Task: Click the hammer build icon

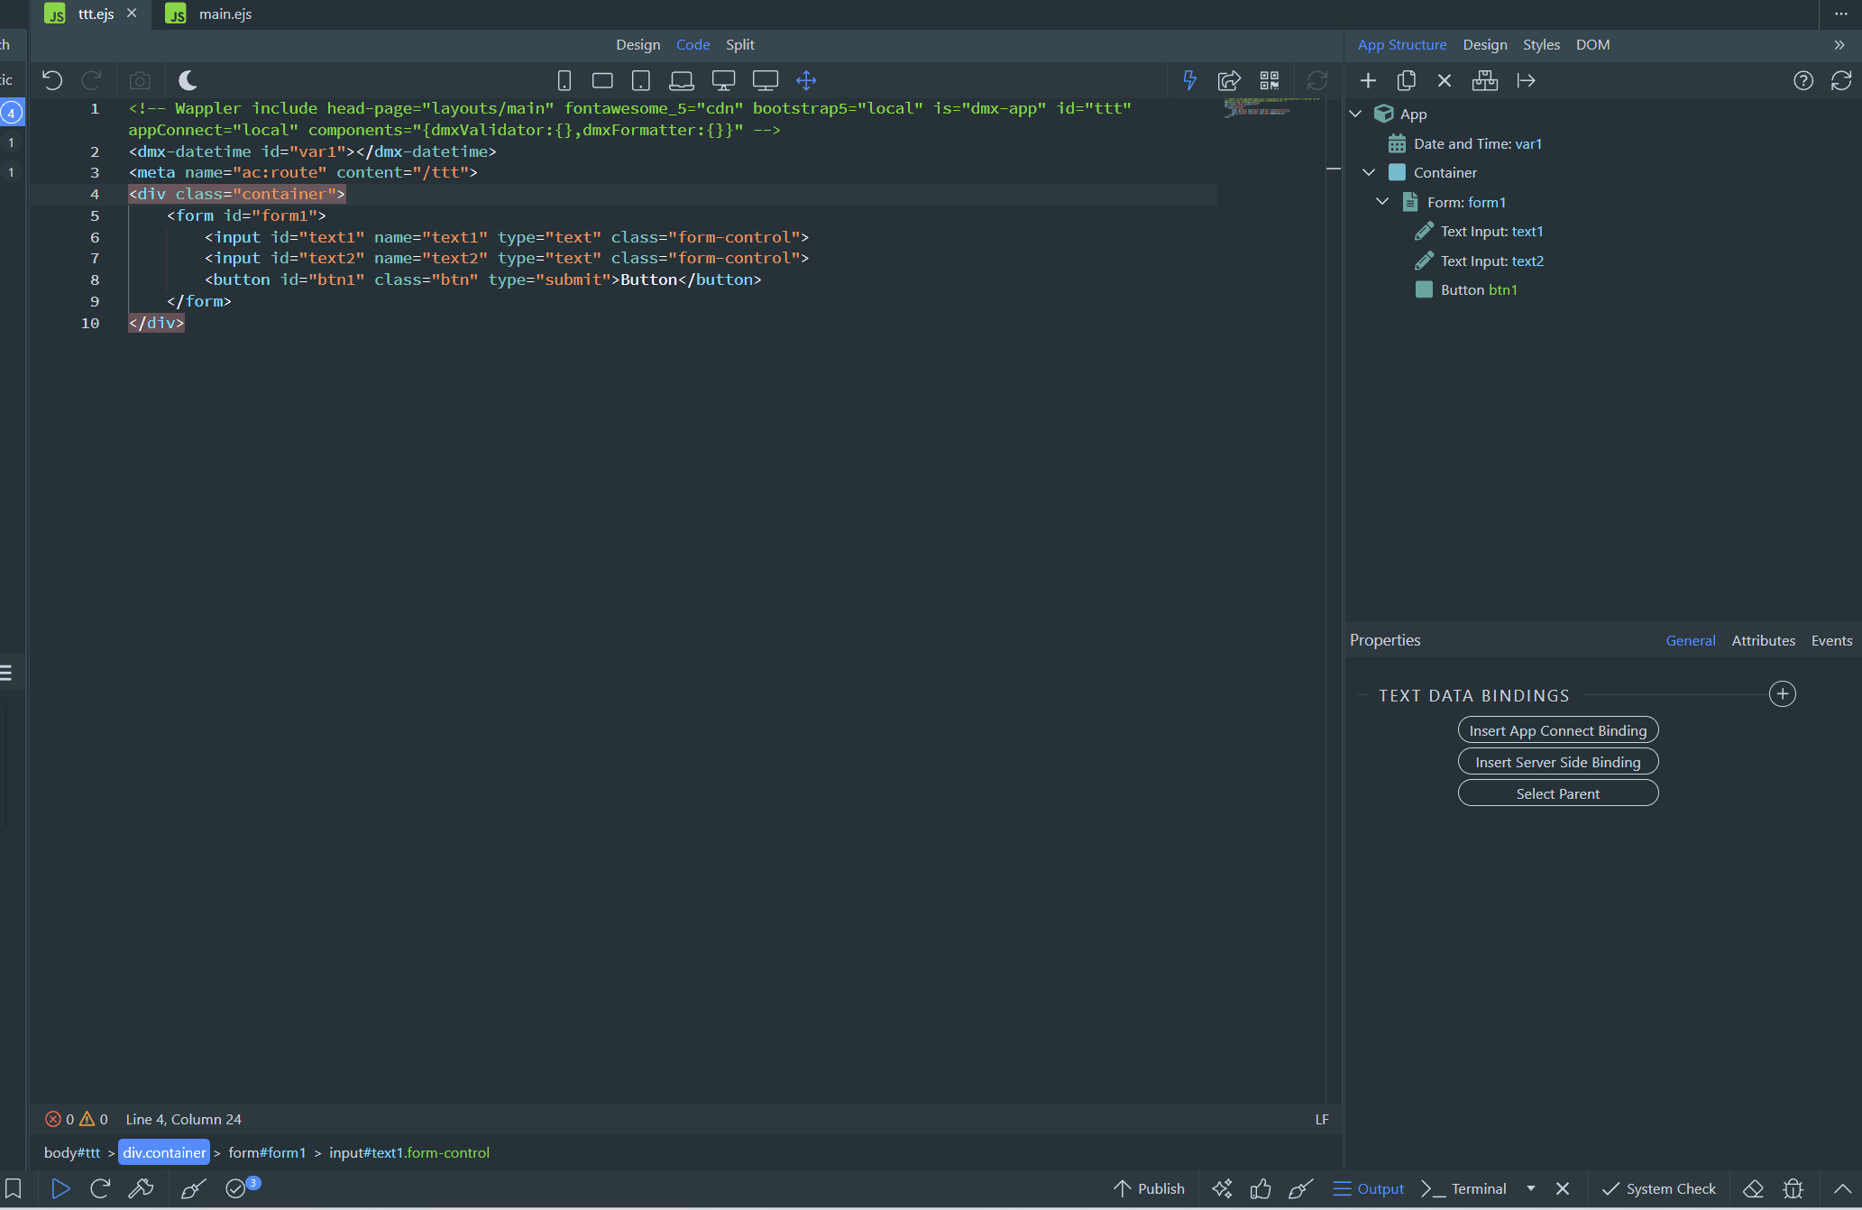Action: pos(141,1188)
